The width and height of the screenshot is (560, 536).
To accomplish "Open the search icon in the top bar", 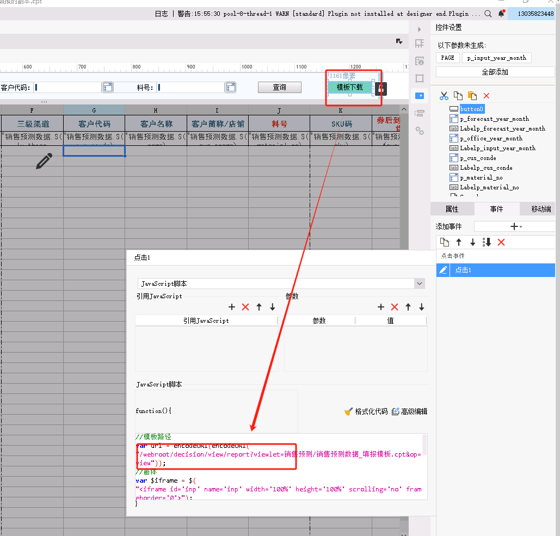I will [488, 14].
